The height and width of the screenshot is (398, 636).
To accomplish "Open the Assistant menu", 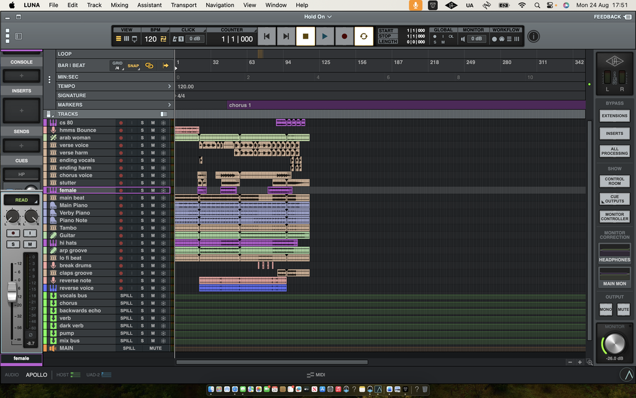I will [x=149, y=5].
